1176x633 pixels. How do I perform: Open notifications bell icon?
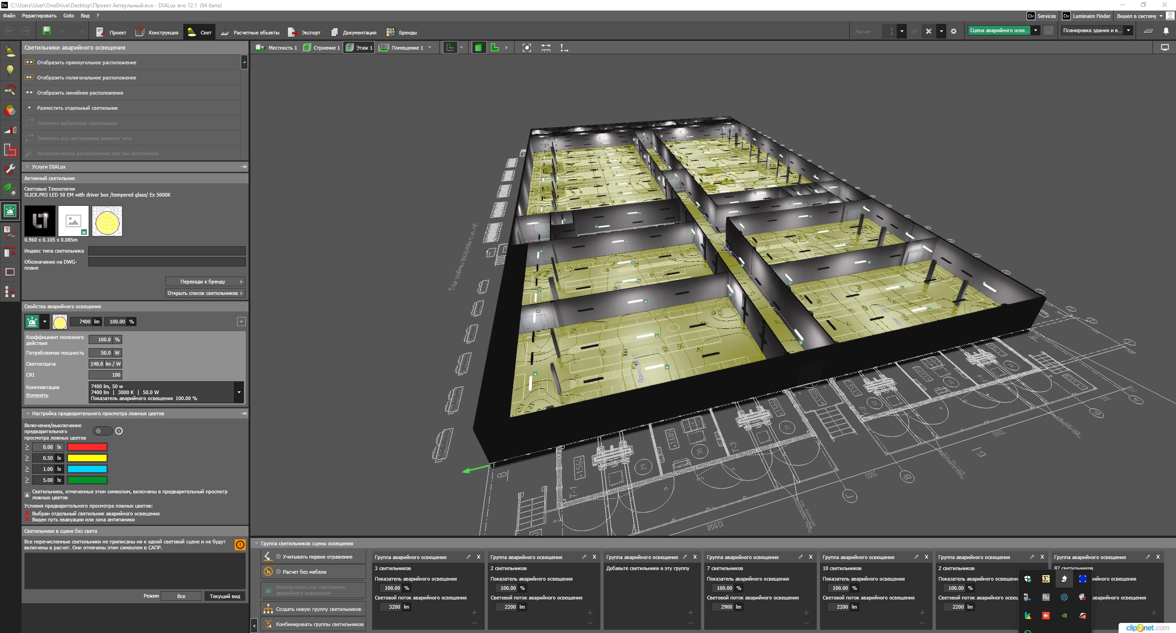click(x=1165, y=31)
